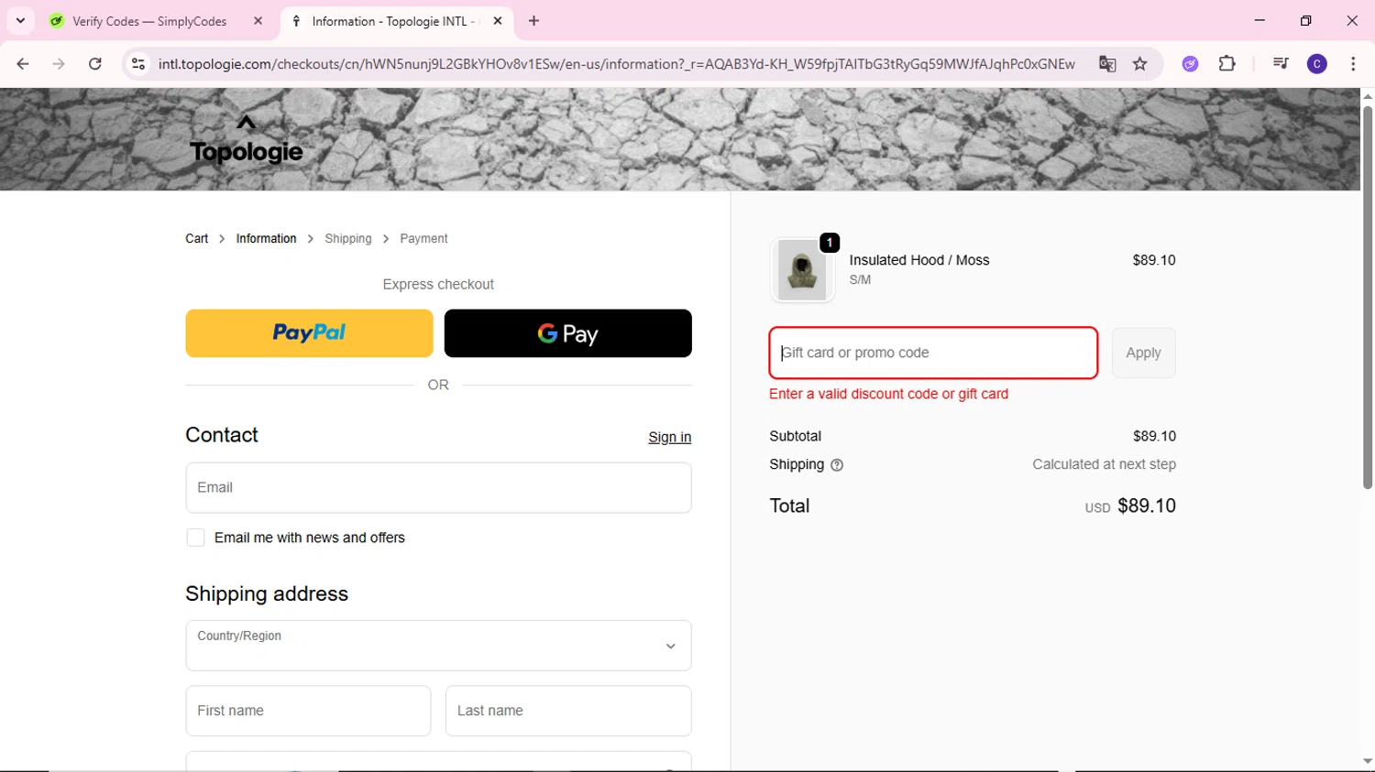This screenshot has width=1375, height=772.
Task: Open the Chrome three-dot menu
Action: 1353,64
